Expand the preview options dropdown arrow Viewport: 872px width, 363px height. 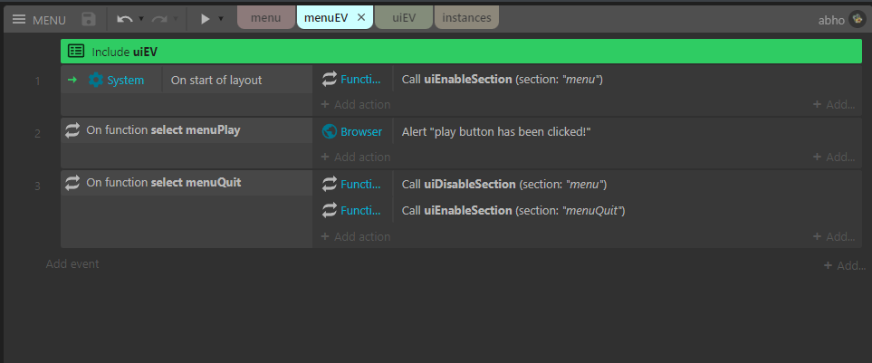[x=221, y=19]
